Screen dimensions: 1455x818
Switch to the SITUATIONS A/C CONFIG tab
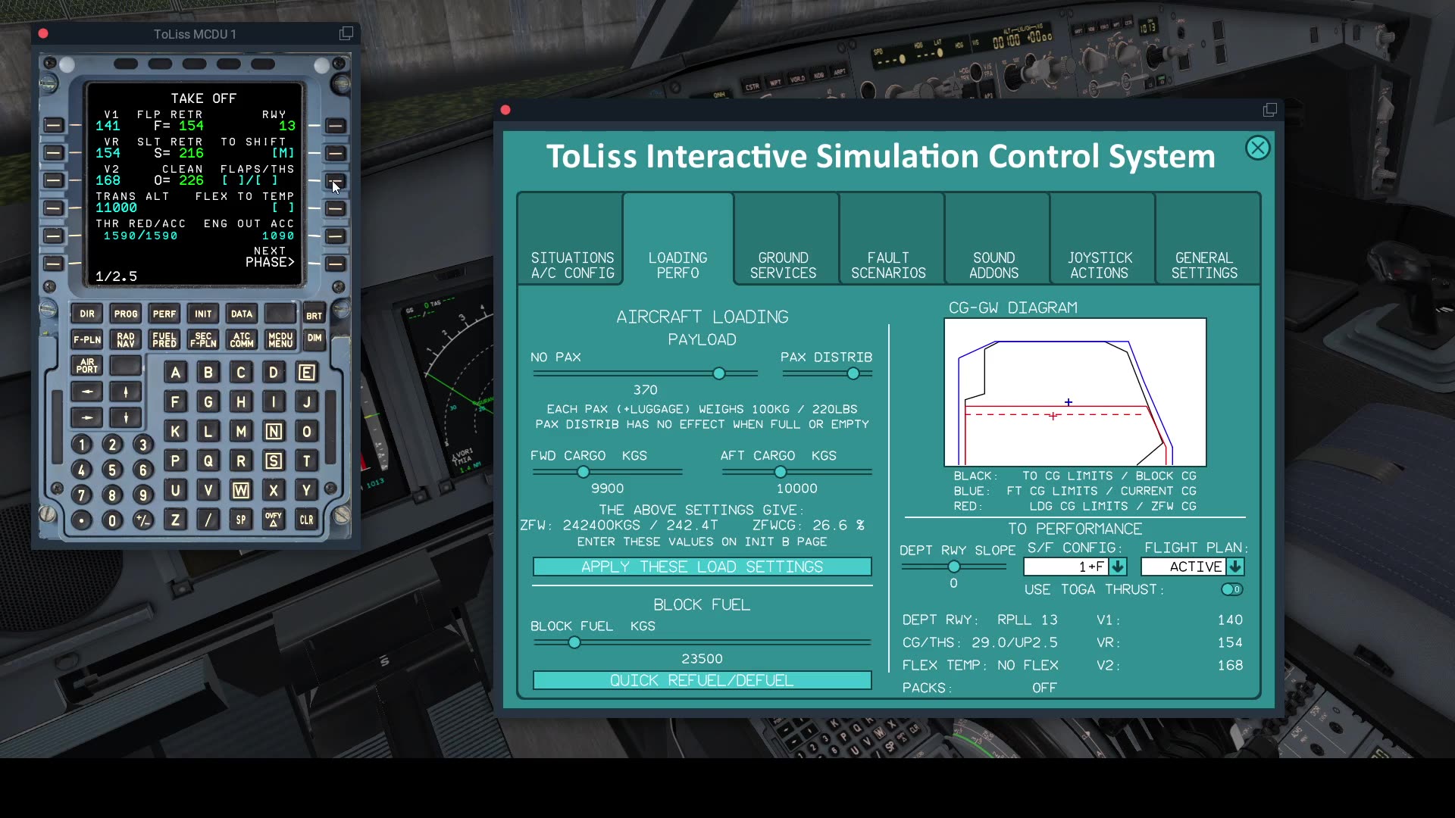[572, 239]
